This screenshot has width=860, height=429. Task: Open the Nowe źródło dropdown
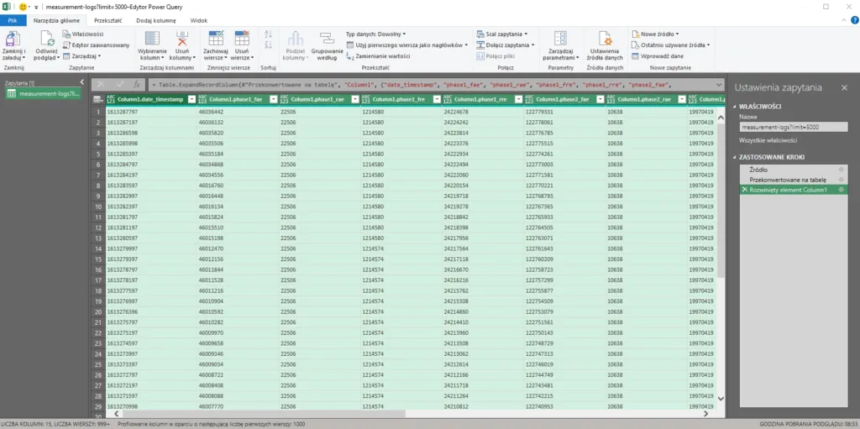click(655, 34)
